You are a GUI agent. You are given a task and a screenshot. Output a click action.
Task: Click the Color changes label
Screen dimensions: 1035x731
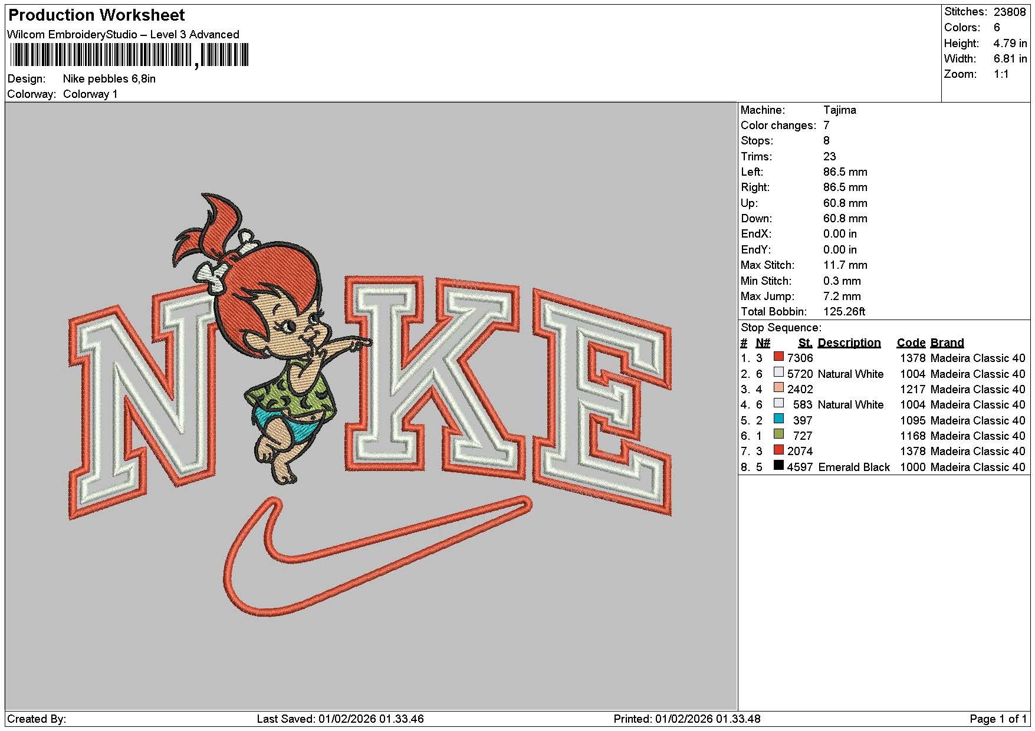click(x=778, y=126)
